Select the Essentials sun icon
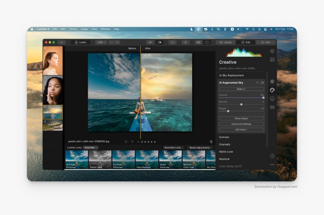 pos(272,81)
